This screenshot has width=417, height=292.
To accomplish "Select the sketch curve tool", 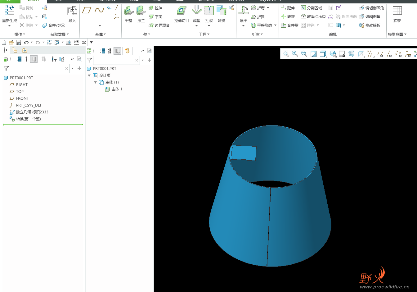I will (x=99, y=11).
